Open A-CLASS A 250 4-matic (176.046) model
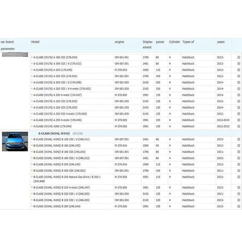The height and width of the screenshot is (242, 242). pyautogui.click(x=58, y=120)
